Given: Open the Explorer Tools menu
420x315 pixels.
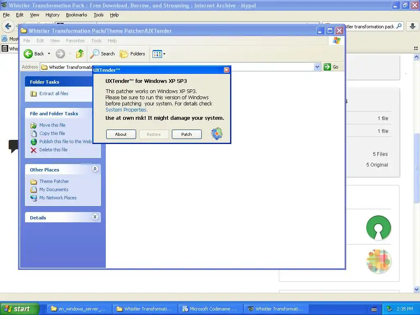Looking at the screenshot, I should (96, 41).
